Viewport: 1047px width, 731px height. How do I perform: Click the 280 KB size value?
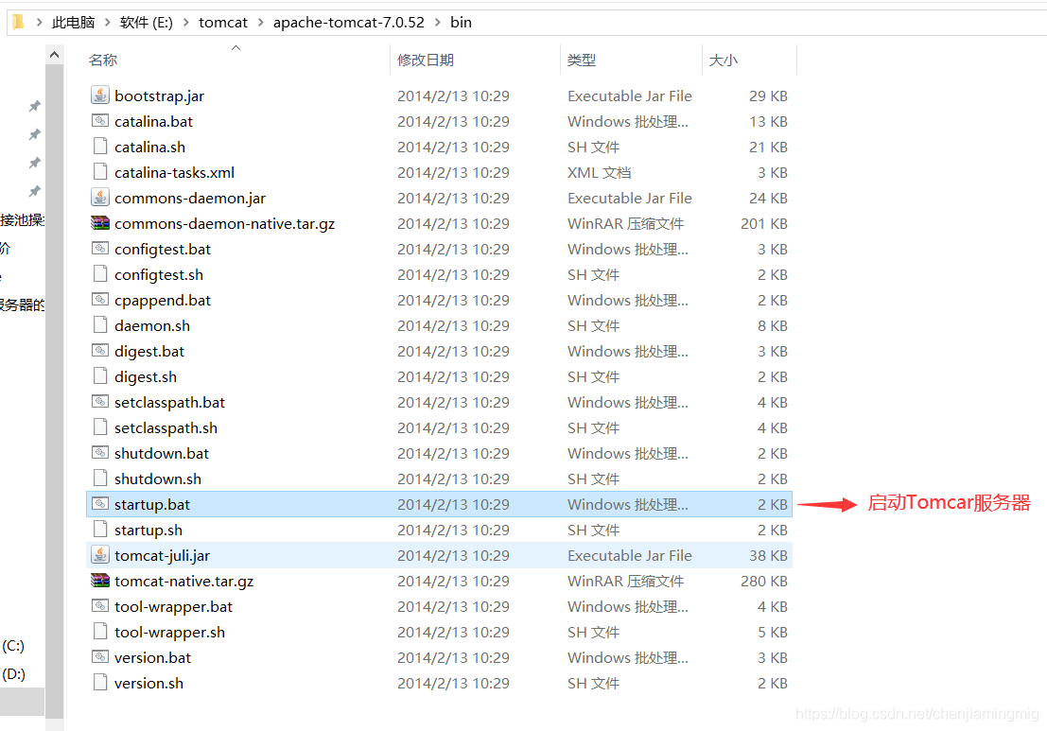click(x=764, y=581)
